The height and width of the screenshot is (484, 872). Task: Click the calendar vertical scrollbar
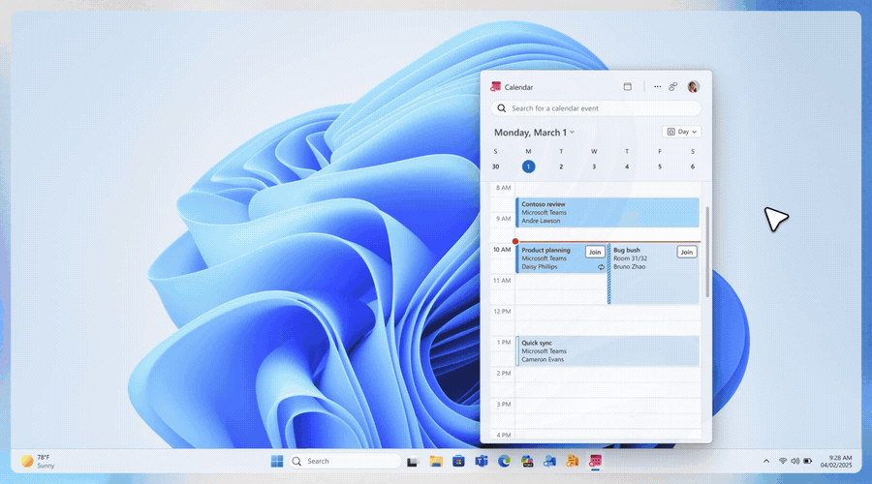coord(706,252)
